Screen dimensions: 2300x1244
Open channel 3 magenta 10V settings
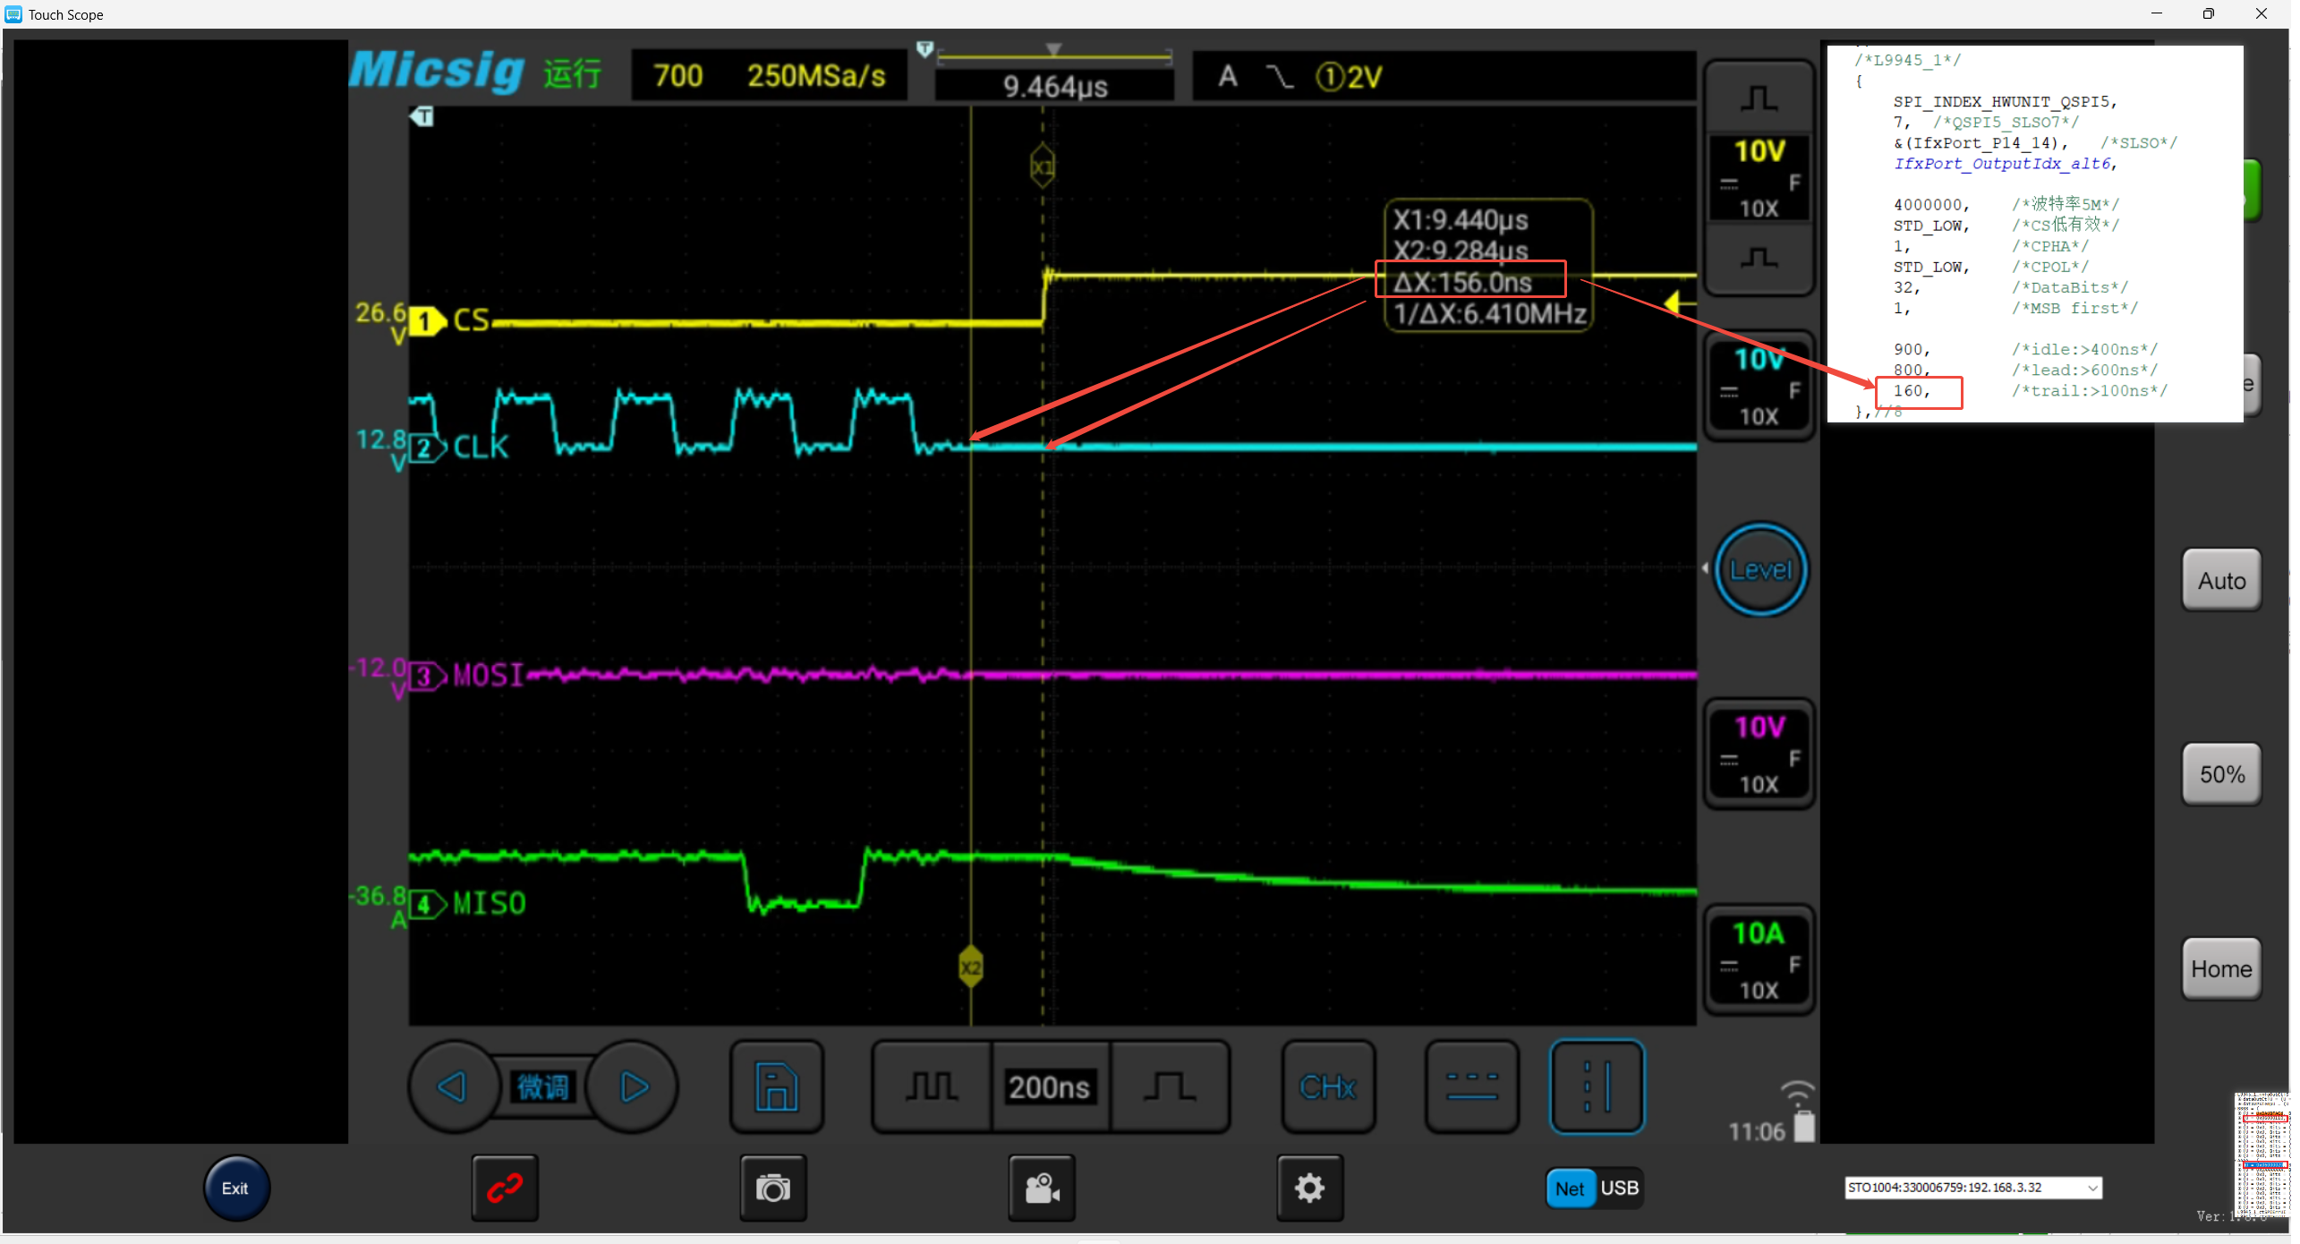(x=1759, y=754)
